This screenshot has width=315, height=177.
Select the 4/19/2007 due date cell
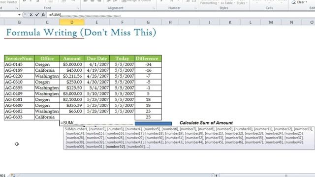coord(96,70)
